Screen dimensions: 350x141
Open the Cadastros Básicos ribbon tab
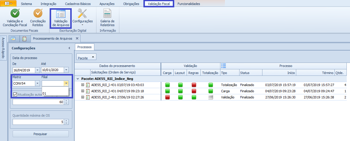(x=77, y=4)
